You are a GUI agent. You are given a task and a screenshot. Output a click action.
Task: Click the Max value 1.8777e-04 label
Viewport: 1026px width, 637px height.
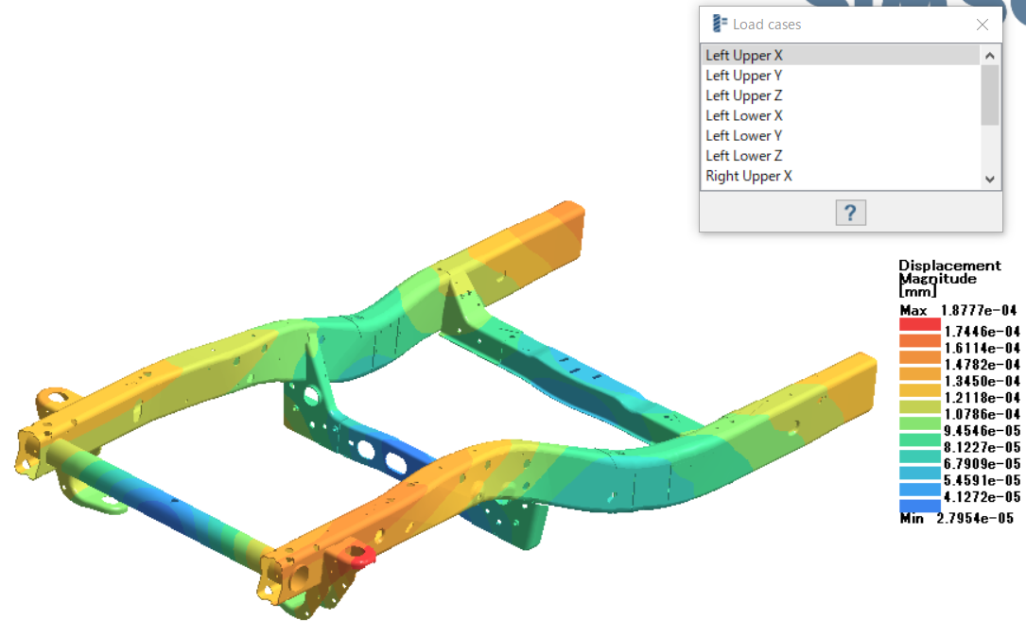(x=979, y=310)
